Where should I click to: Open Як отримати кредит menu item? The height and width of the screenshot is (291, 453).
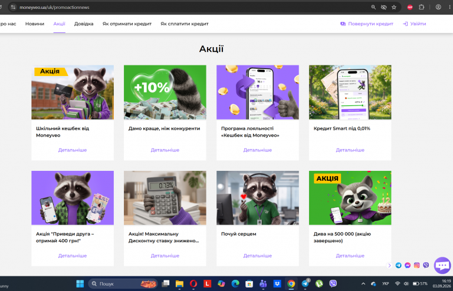pos(127,24)
